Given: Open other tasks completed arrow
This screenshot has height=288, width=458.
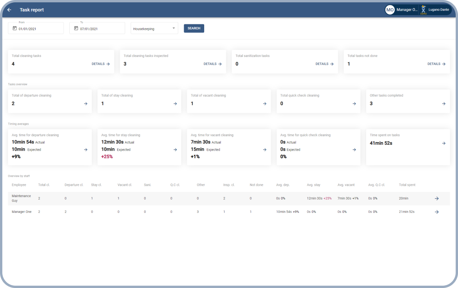Looking at the screenshot, I should click(444, 104).
